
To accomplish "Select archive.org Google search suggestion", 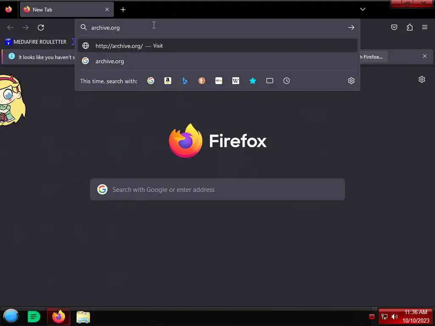I will click(217, 61).
